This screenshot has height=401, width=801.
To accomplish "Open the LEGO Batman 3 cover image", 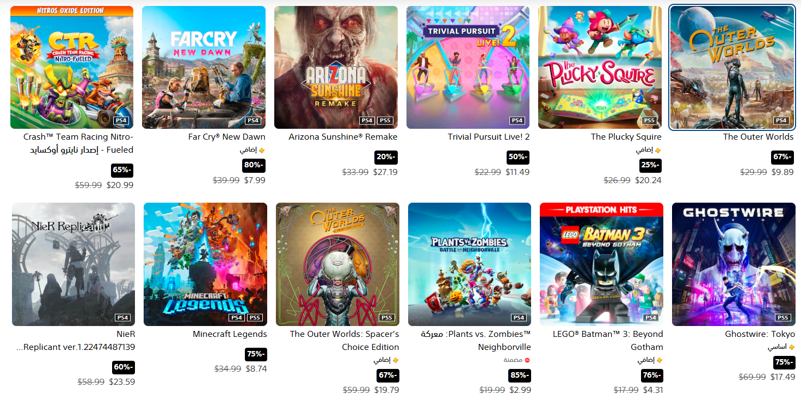I will 601,264.
